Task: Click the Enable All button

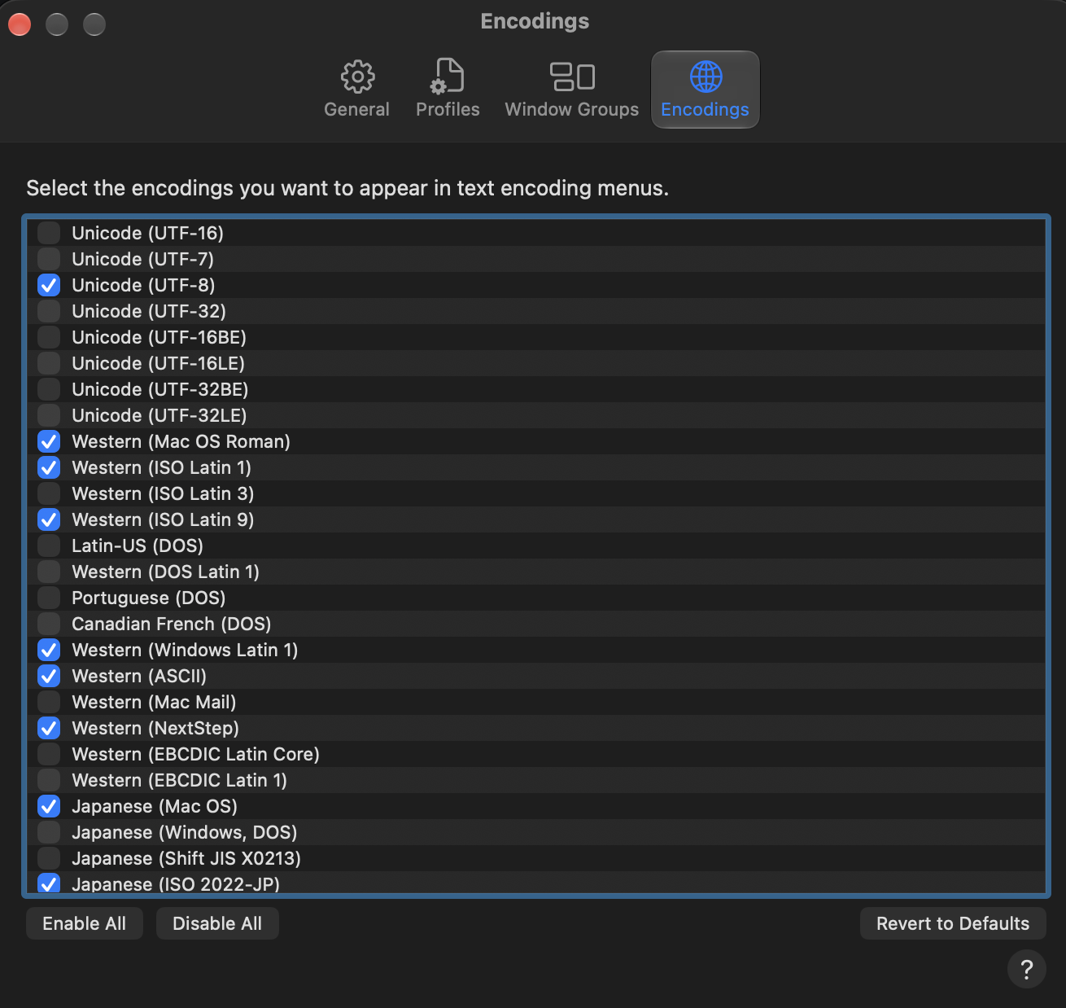Action: 85,923
